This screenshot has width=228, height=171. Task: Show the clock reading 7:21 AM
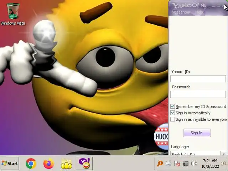click(210, 164)
